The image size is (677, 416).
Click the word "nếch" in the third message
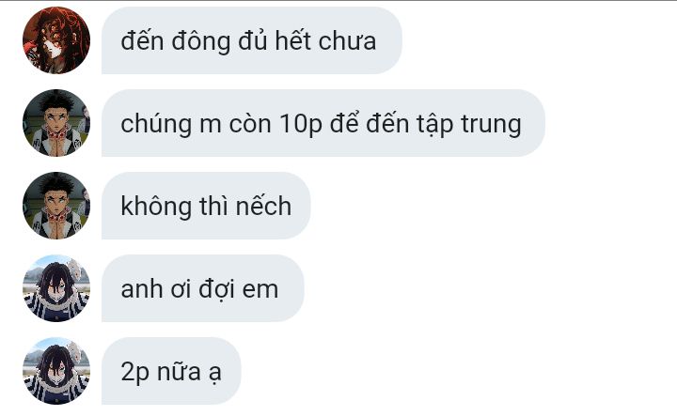263,206
